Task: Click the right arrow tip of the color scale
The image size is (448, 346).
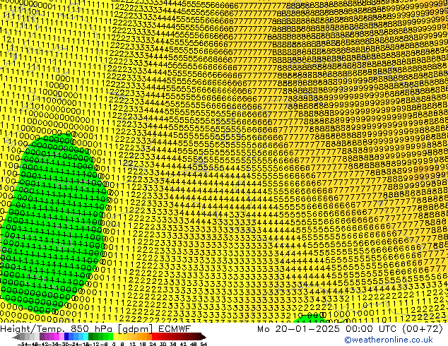Action: pos(205,337)
